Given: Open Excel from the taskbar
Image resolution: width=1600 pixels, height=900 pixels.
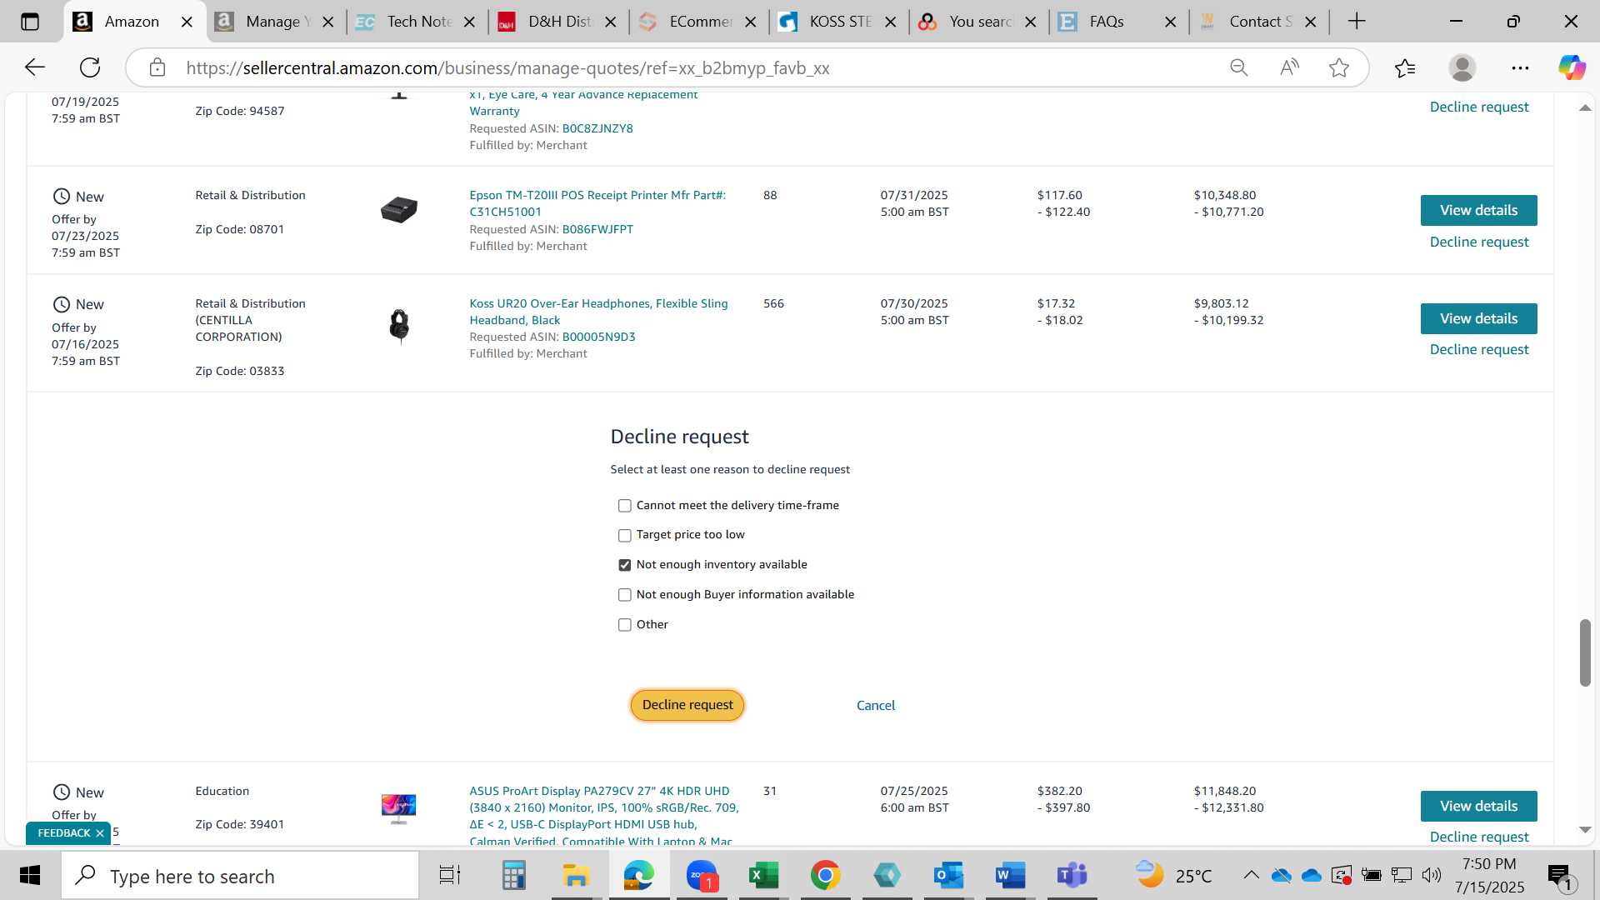Looking at the screenshot, I should (x=763, y=876).
